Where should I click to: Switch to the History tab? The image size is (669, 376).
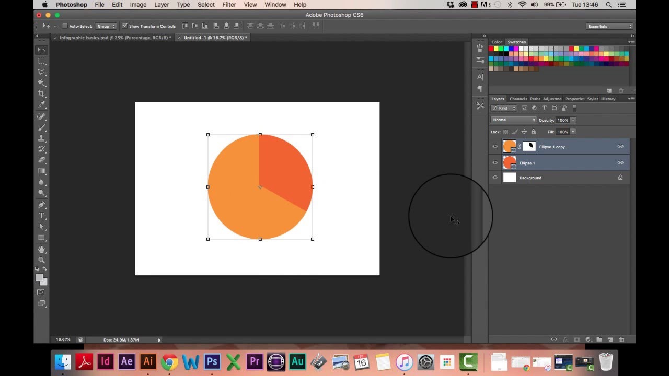click(608, 99)
